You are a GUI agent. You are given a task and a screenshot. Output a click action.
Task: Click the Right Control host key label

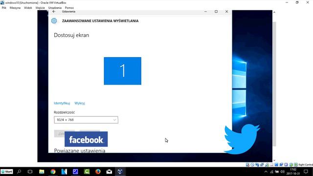coord(306,165)
